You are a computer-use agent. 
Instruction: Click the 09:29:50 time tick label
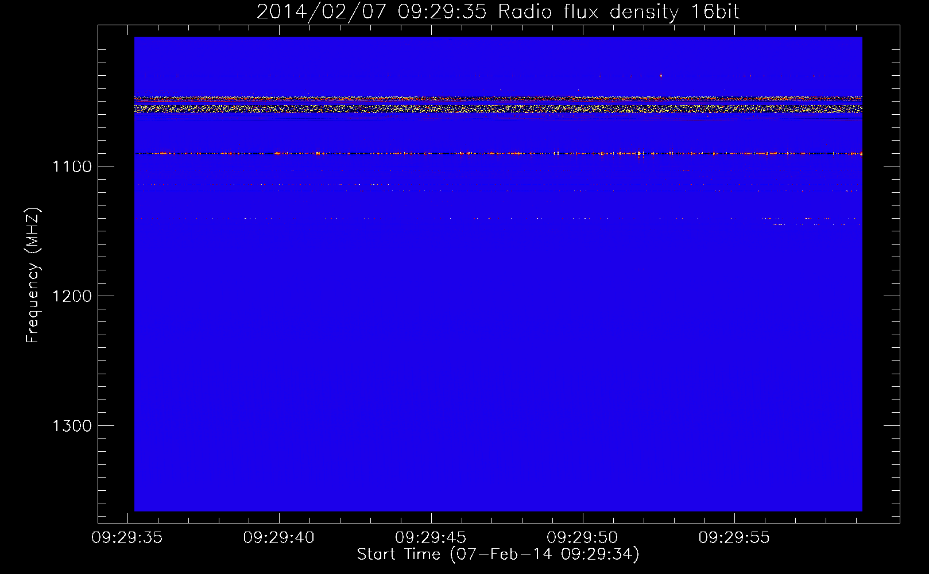(582, 538)
